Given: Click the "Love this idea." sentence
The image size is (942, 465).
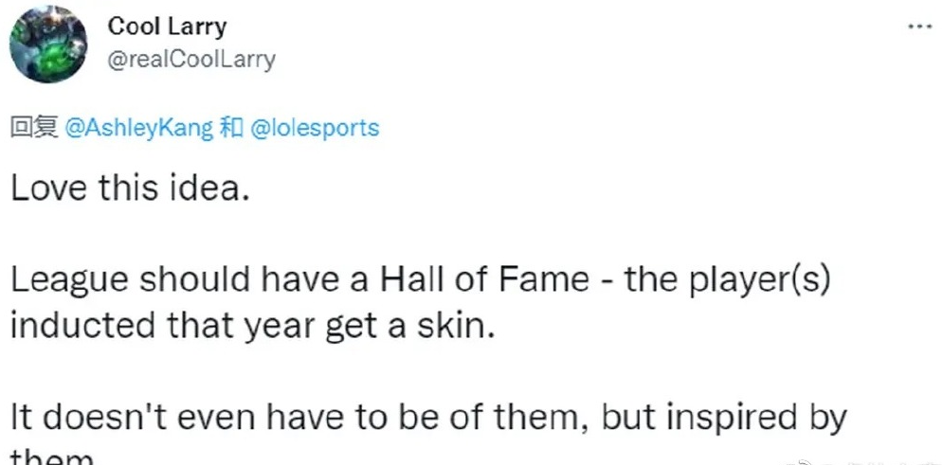Looking at the screenshot, I should (x=130, y=188).
